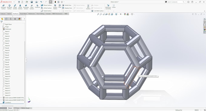The height and width of the screenshot is (111, 206).
Task: Open the Features ribbon tab
Action: pos(3,14)
